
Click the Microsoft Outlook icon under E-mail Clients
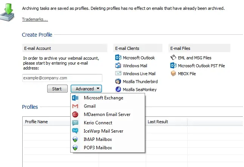118,57
